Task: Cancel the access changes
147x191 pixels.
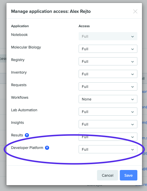Action: click(108, 175)
